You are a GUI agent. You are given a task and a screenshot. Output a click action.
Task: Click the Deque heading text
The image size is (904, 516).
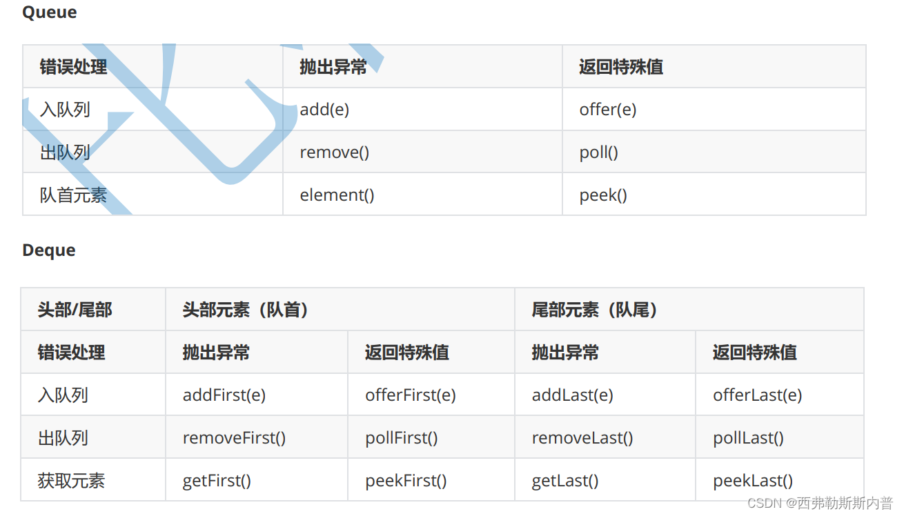49,250
